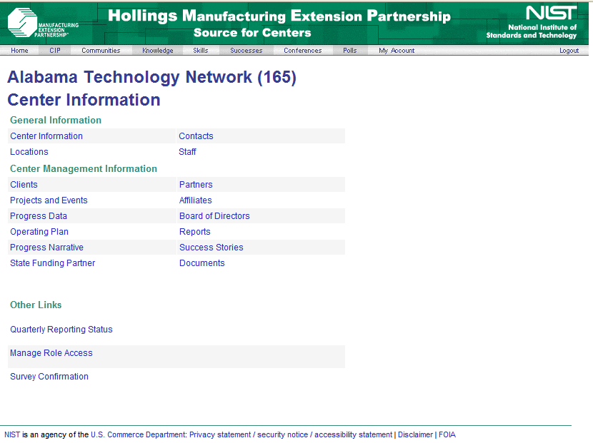Follow the U.S. Commerce Department link
Image resolution: width=593 pixels, height=443 pixels.
pyautogui.click(x=138, y=434)
